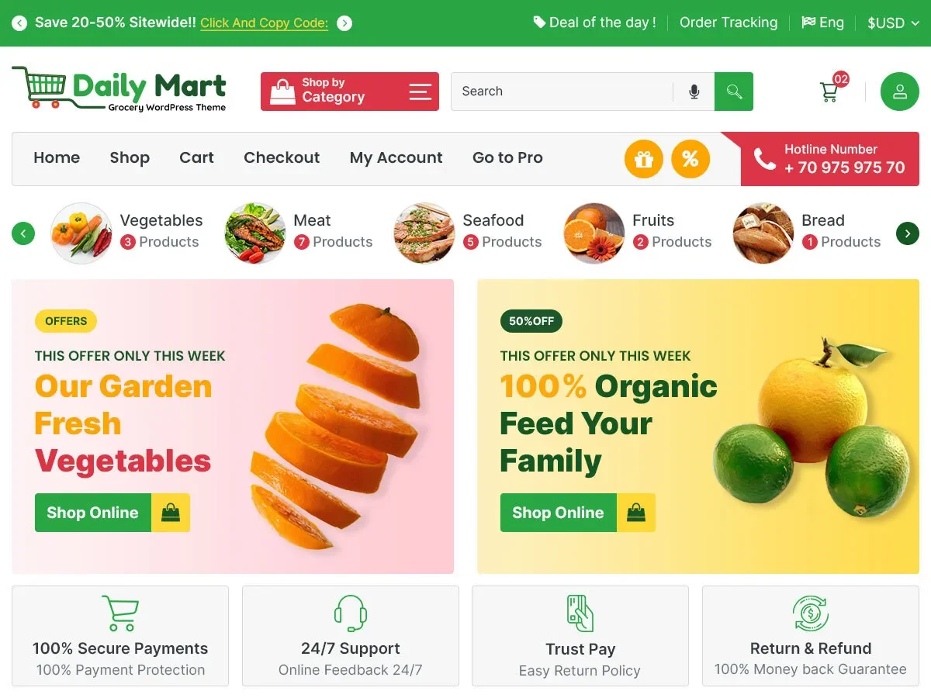Click the microphone voice search icon
This screenshot has width=931, height=698.
pos(694,92)
